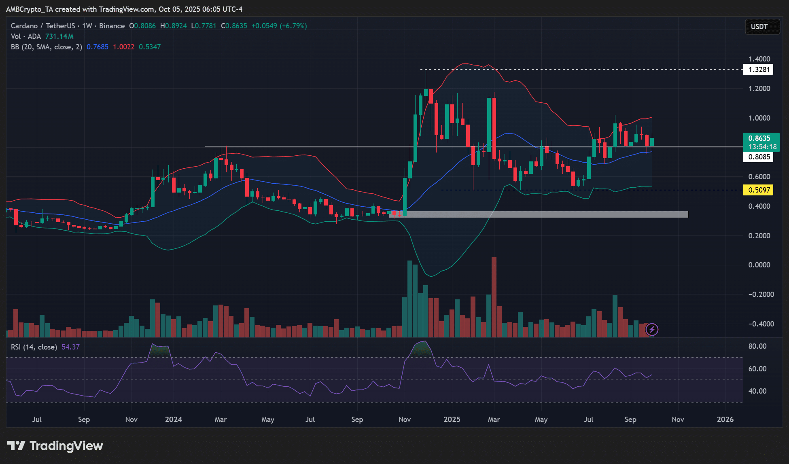Click the 0.8085 white price label
The width and height of the screenshot is (789, 464).
pyautogui.click(x=758, y=157)
